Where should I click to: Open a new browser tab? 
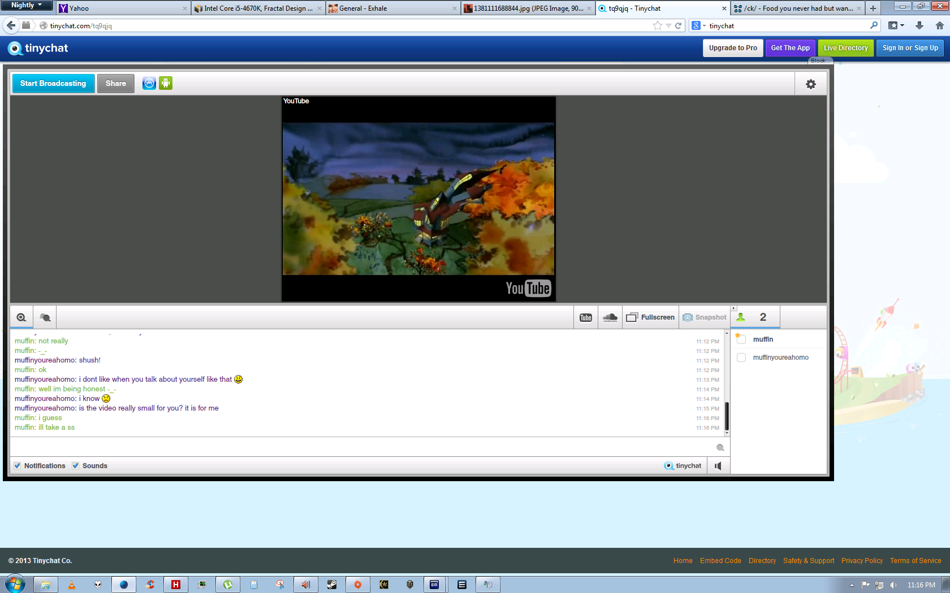(x=873, y=8)
